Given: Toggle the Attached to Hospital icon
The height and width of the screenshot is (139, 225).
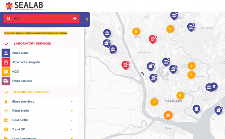Looking at the screenshot, I should [x=6, y=62].
